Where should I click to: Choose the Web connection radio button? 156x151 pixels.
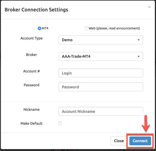(86, 28)
